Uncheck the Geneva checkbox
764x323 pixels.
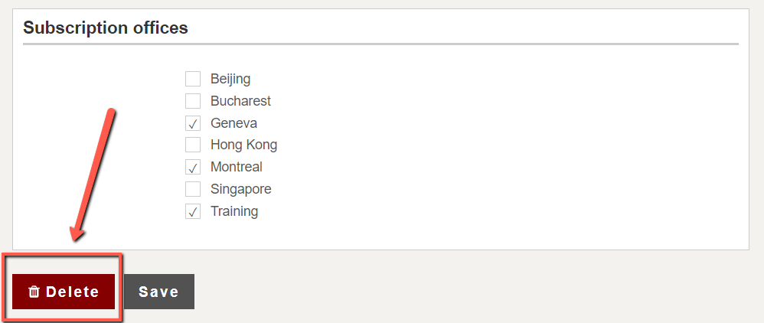(193, 123)
